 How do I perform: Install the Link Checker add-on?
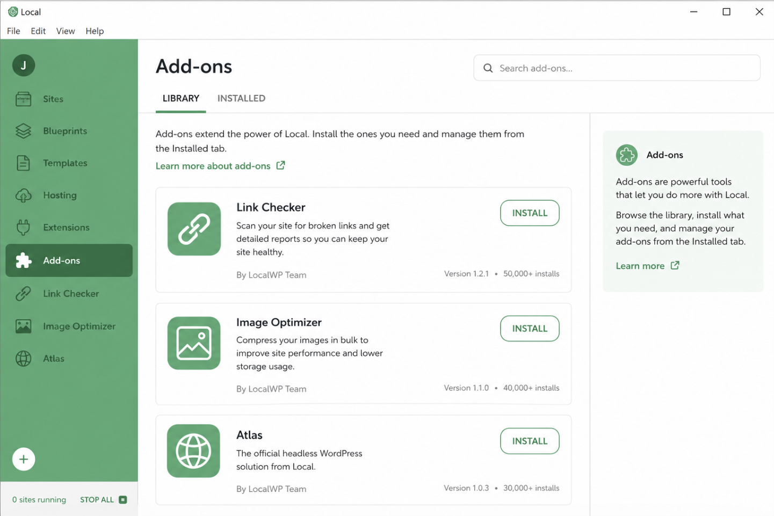point(530,213)
